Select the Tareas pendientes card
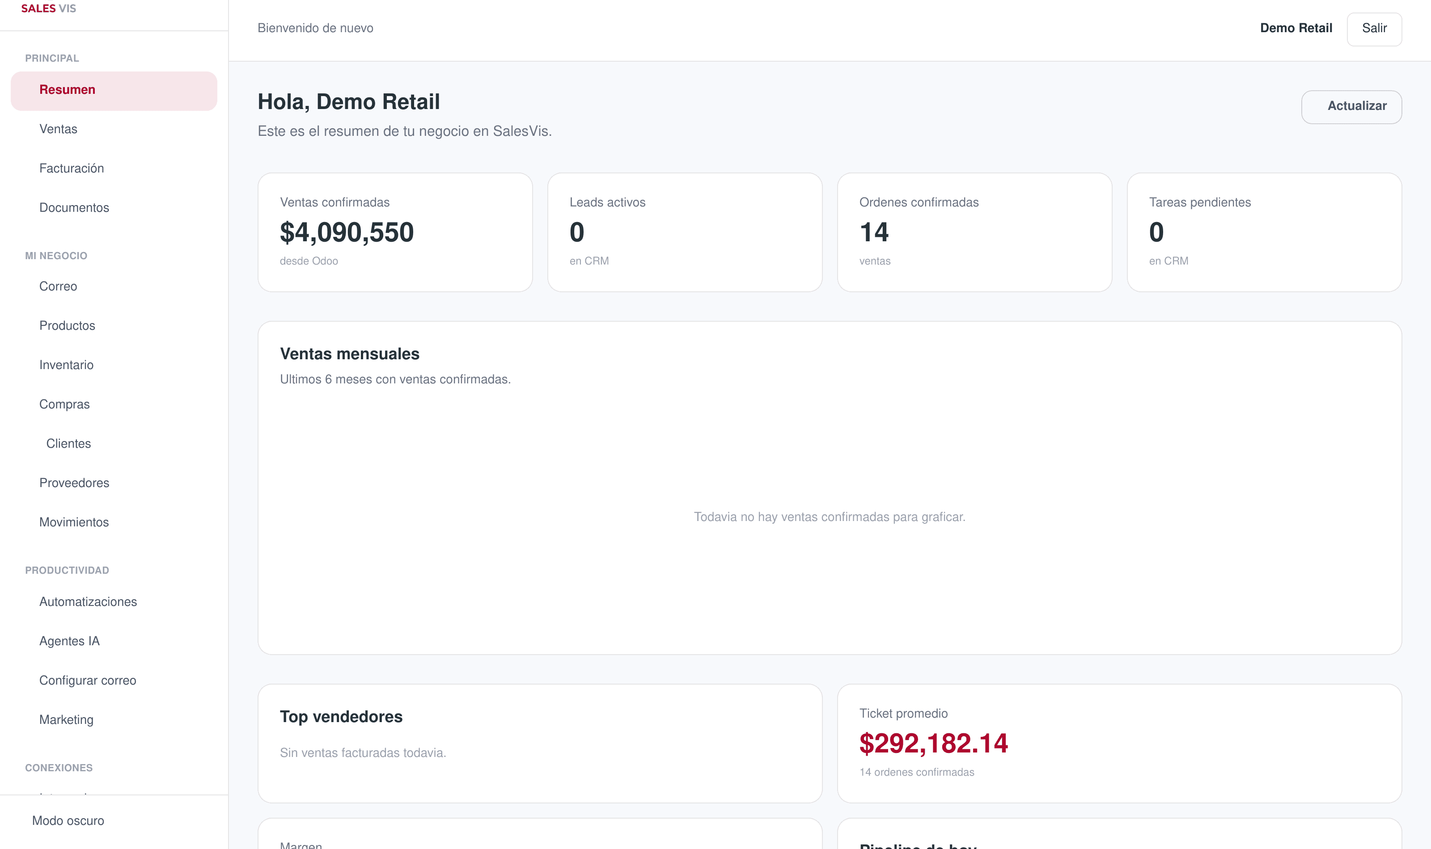Screen dimensions: 1431x849 [x=1264, y=232]
